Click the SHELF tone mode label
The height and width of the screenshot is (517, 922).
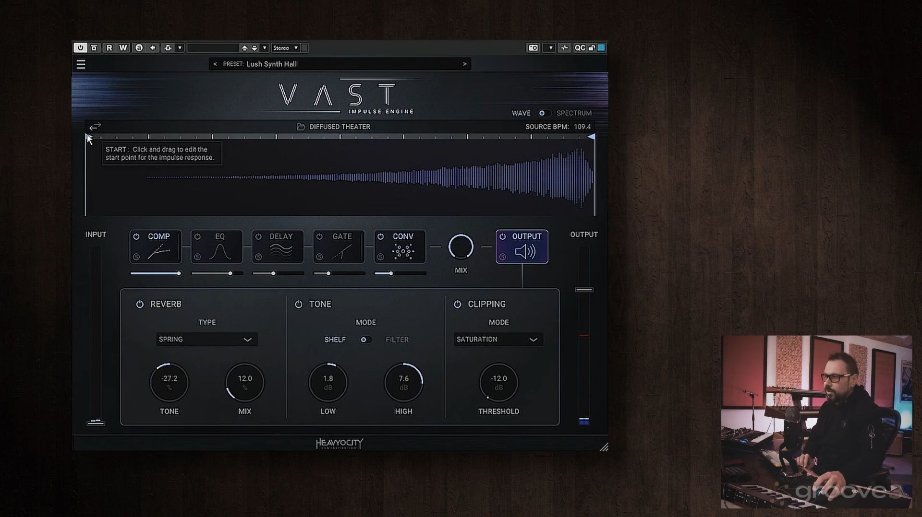click(335, 340)
